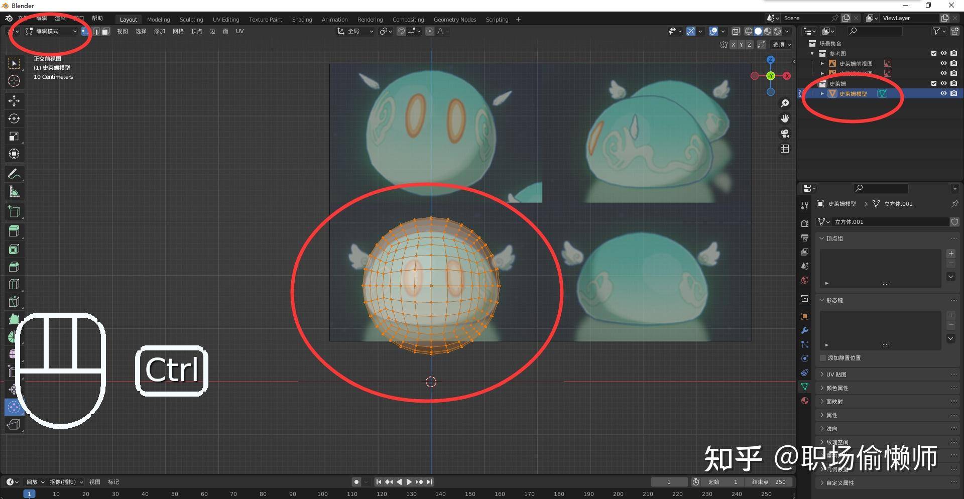964x499 pixels.
Task: Select the Transform tool
Action: coord(14,154)
